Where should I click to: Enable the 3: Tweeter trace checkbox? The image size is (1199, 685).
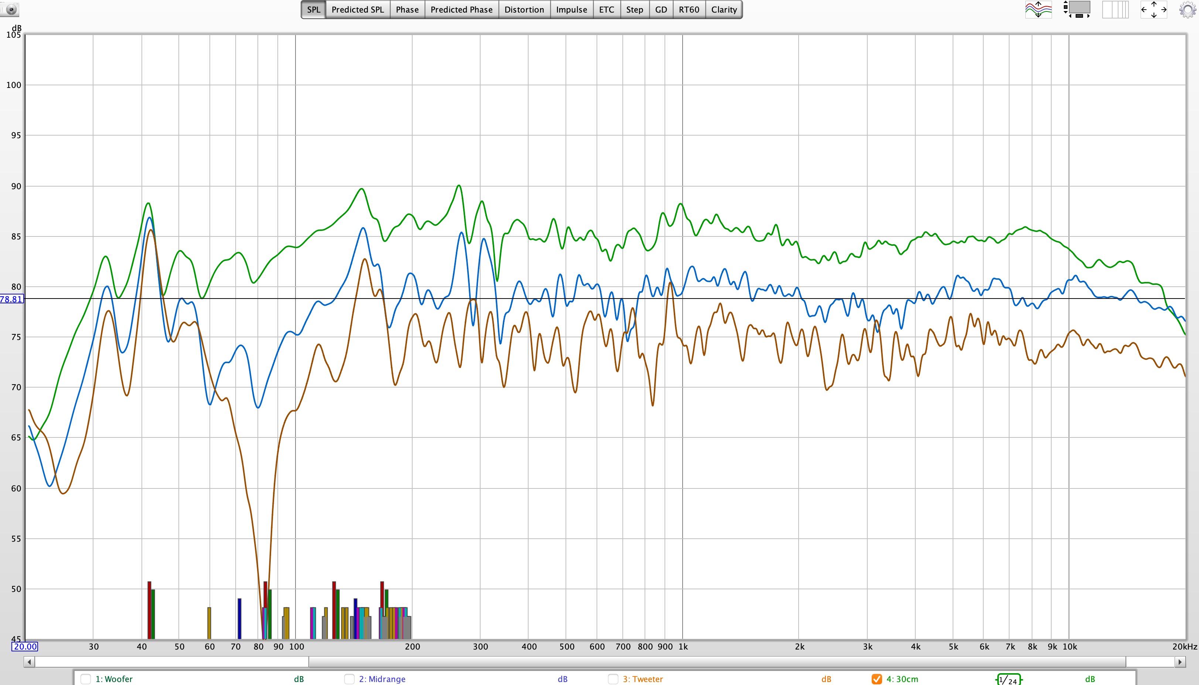pos(613,679)
